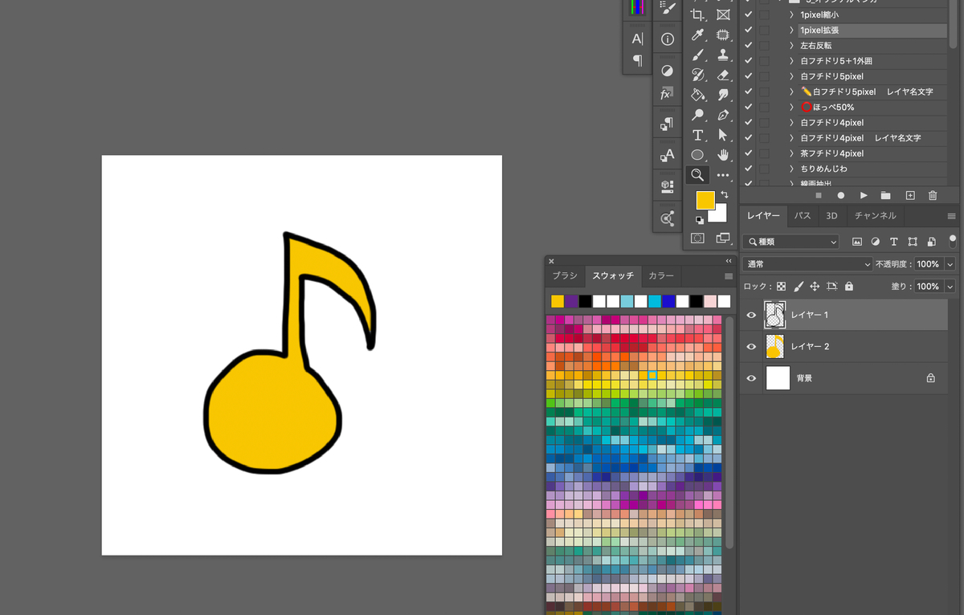964x615 pixels.
Task: Uncheck the 左右反転 action checkmark
Action: tap(749, 45)
